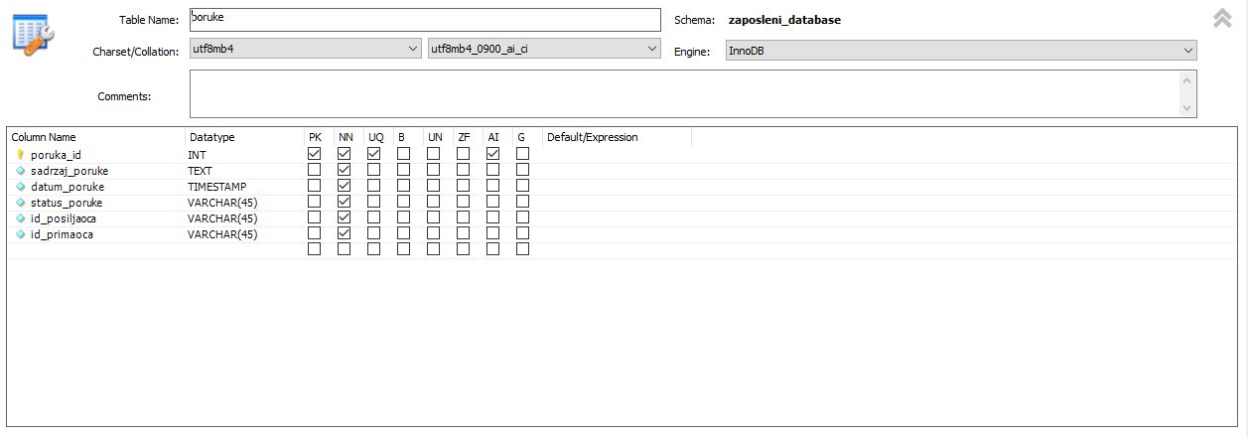Toggle UQ checkbox for poruka_id

tap(374, 154)
